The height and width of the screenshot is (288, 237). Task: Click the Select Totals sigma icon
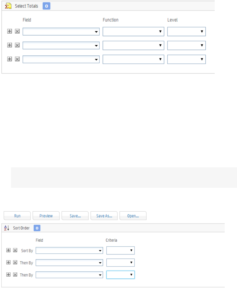(x=8, y=6)
